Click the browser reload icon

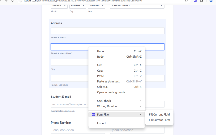click(x=12, y=1)
